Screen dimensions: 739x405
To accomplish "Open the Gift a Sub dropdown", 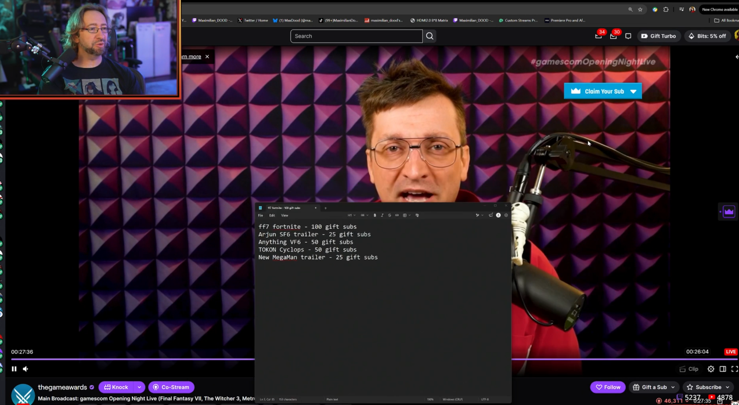I will coord(654,387).
